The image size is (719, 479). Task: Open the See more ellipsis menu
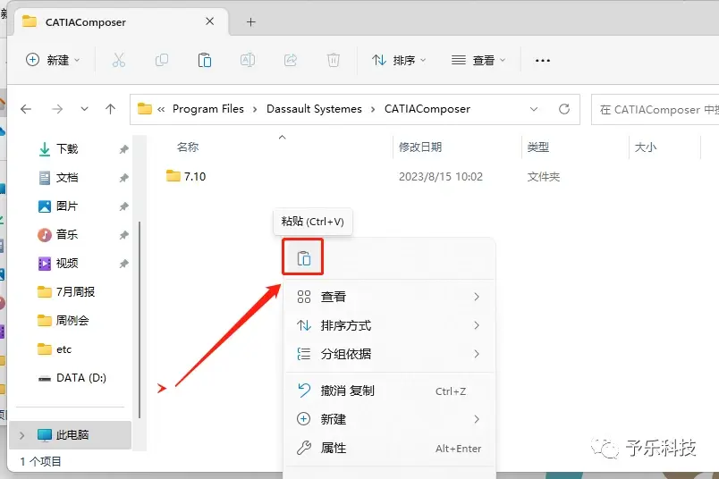[543, 61]
